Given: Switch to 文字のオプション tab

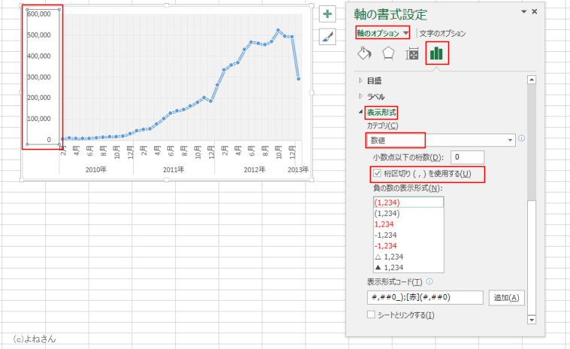Looking at the screenshot, I should pos(442,33).
